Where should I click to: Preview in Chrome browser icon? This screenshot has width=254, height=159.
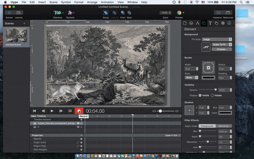(179, 13)
